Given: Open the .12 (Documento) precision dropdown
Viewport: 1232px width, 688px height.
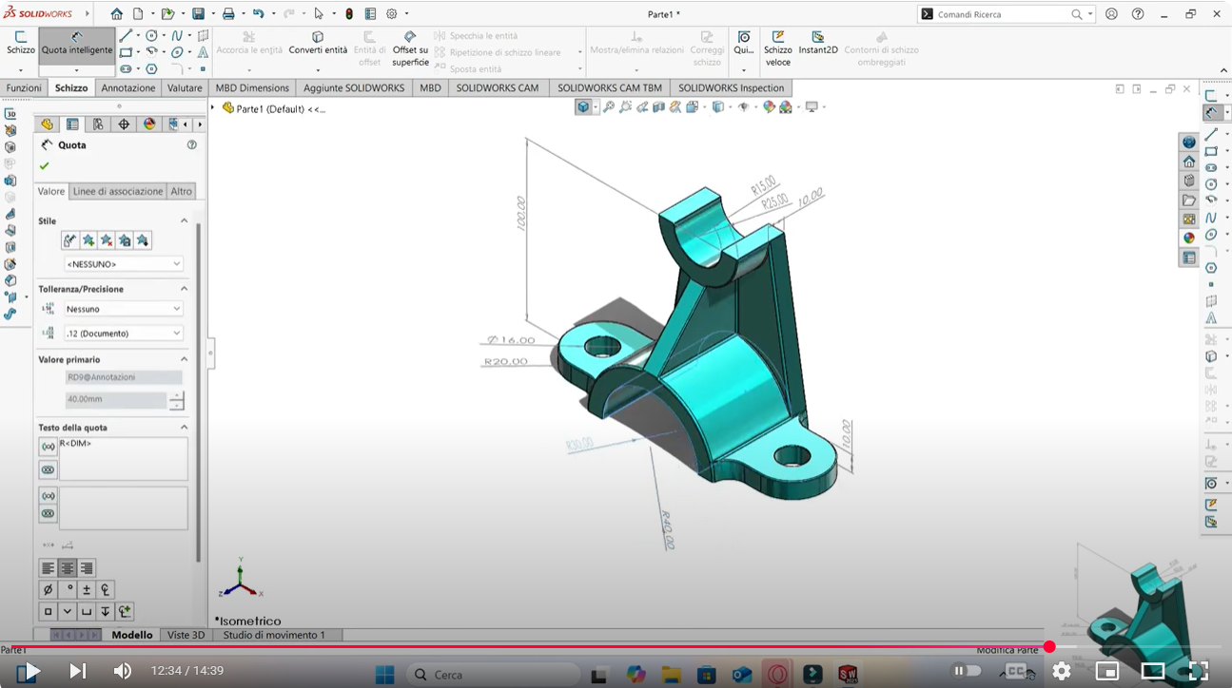Looking at the screenshot, I should (123, 334).
